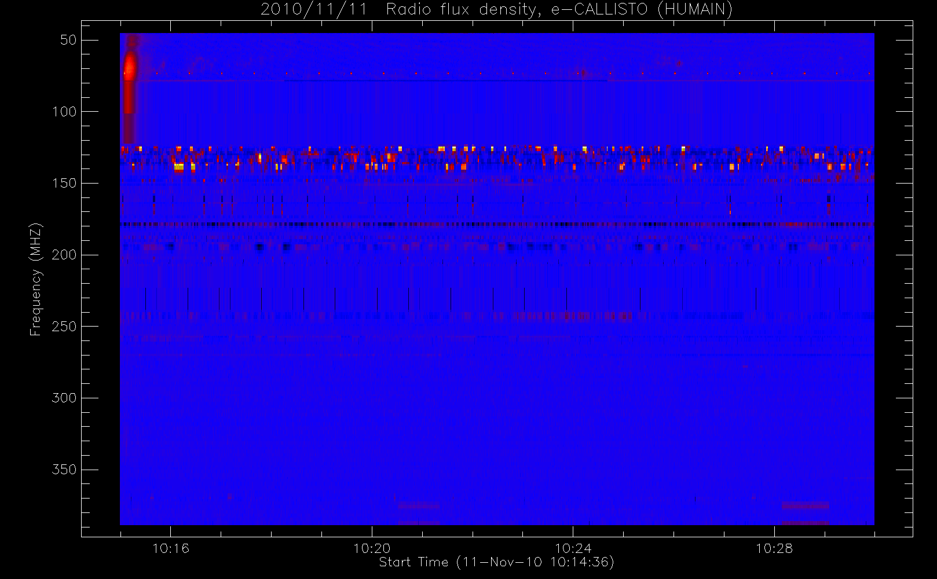Image resolution: width=937 pixels, height=579 pixels.
Task: Select the 200 MHz frequency tick label
Action: (x=64, y=255)
